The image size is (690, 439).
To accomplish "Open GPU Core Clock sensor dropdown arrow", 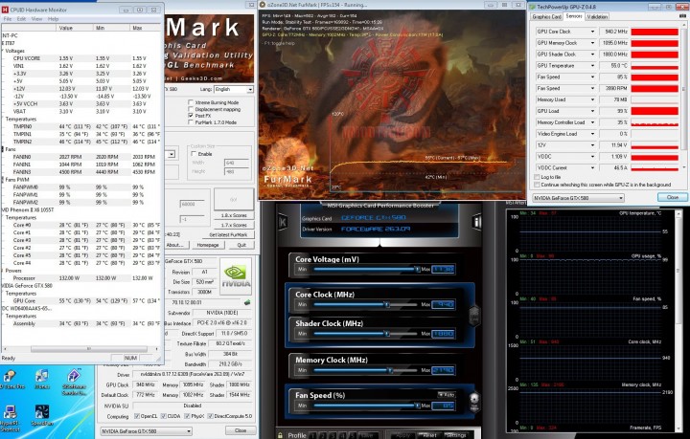I will tap(592, 32).
